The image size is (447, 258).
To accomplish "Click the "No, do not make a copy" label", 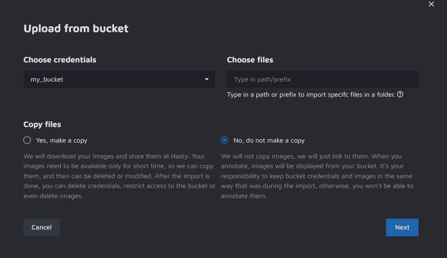I will click(x=269, y=140).
